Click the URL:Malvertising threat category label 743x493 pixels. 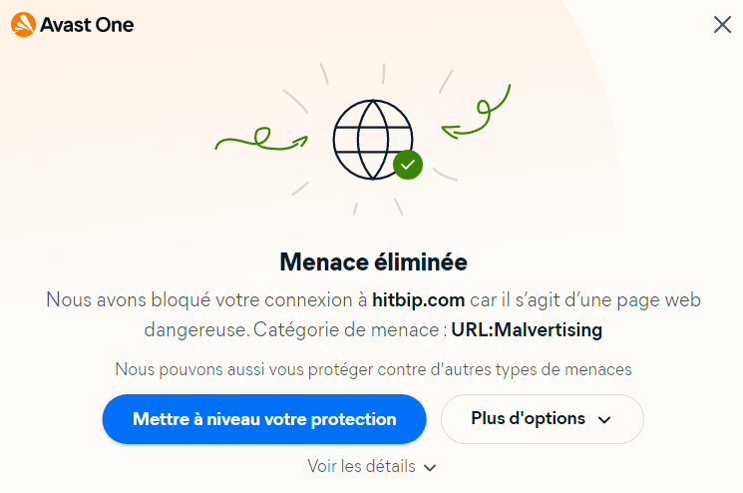pyautogui.click(x=527, y=330)
